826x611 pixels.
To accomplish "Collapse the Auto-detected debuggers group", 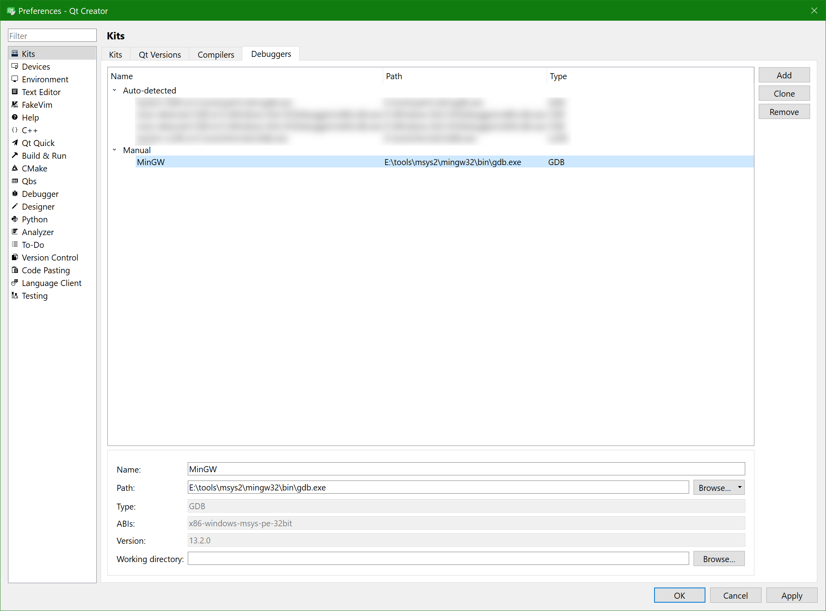I will tap(115, 90).
